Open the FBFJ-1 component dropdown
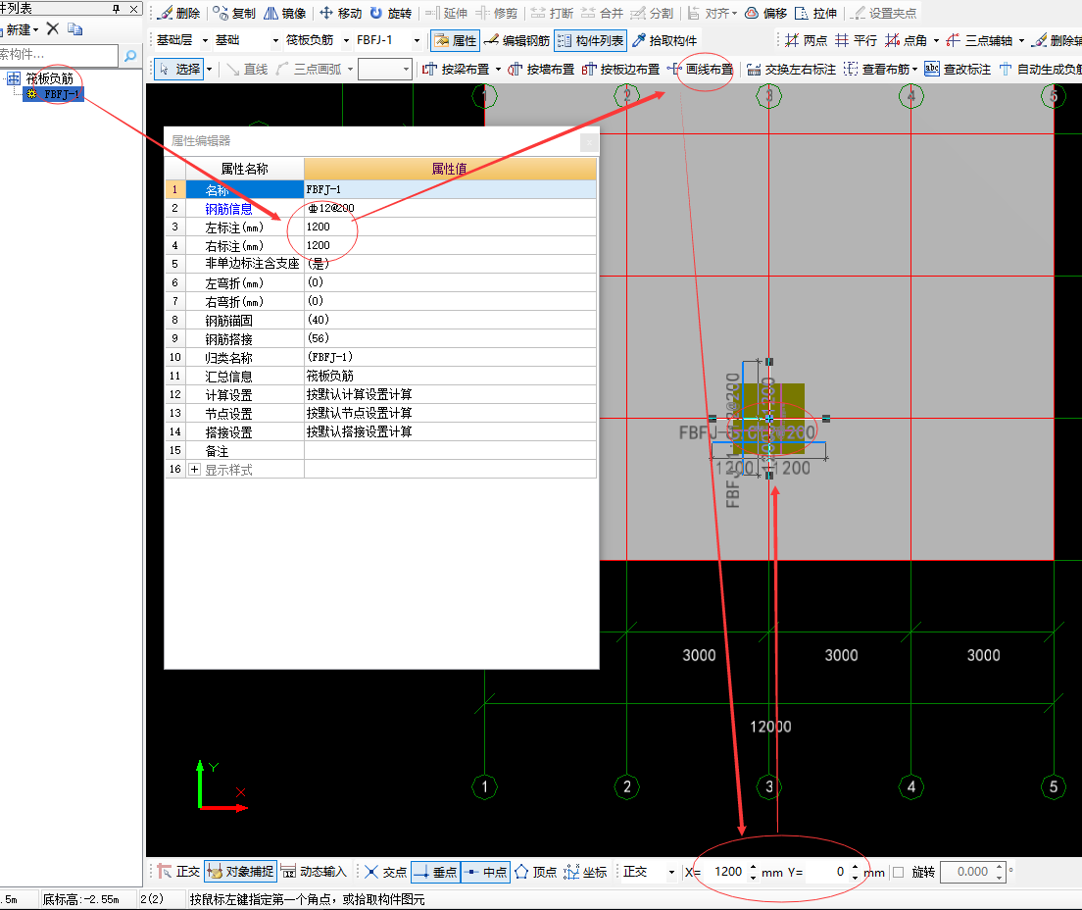1082x910 pixels. click(x=418, y=40)
